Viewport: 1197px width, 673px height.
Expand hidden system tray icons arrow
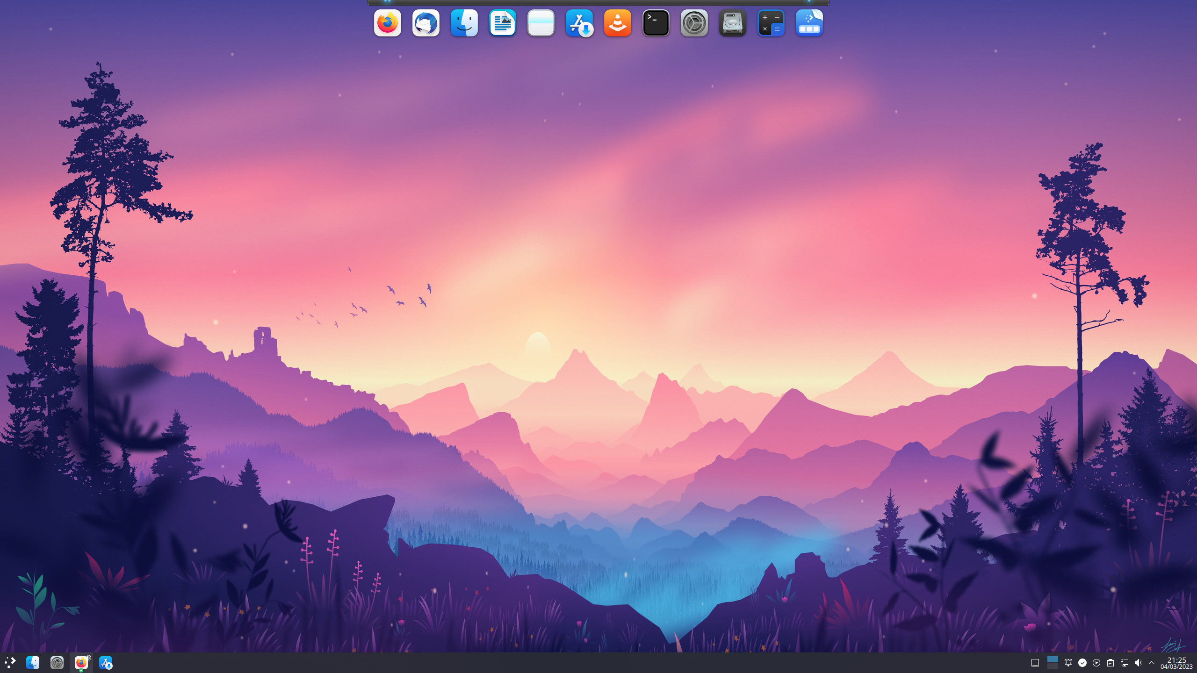pyautogui.click(x=1152, y=663)
